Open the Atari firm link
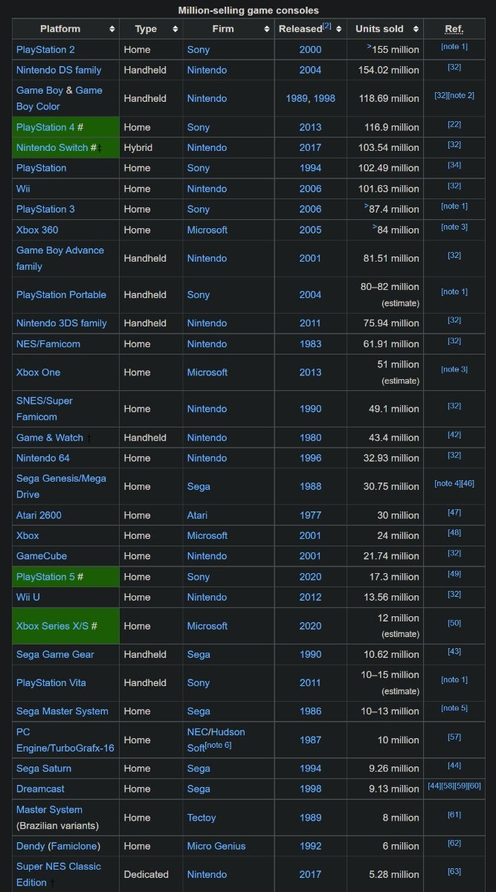The width and height of the screenshot is (496, 892). point(197,514)
